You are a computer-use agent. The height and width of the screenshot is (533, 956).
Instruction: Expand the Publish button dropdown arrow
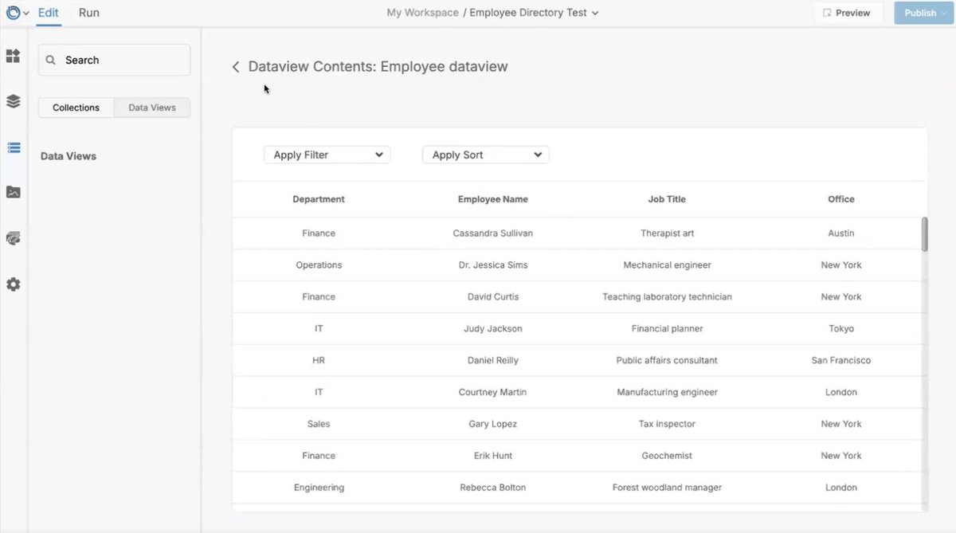(944, 13)
